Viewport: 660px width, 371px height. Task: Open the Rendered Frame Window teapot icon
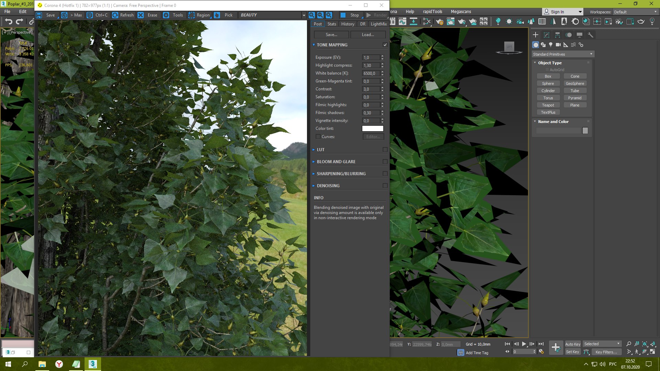450,22
